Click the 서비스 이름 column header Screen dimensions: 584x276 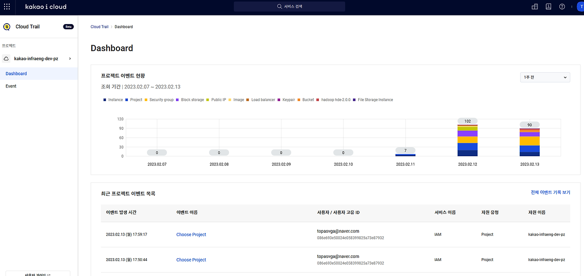(x=445, y=212)
